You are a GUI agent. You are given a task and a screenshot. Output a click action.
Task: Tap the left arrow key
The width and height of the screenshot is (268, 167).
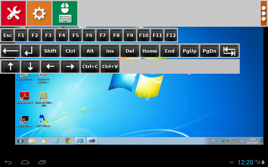pos(50,66)
